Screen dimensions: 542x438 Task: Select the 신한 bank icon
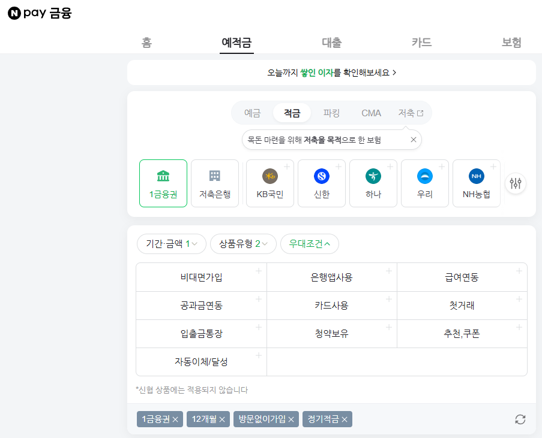[321, 183]
